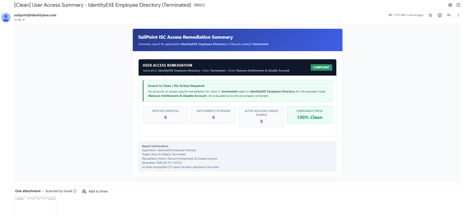The image size is (463, 216).
Task: Click sender sailpoint@identityexe.com
Action: [35, 15]
